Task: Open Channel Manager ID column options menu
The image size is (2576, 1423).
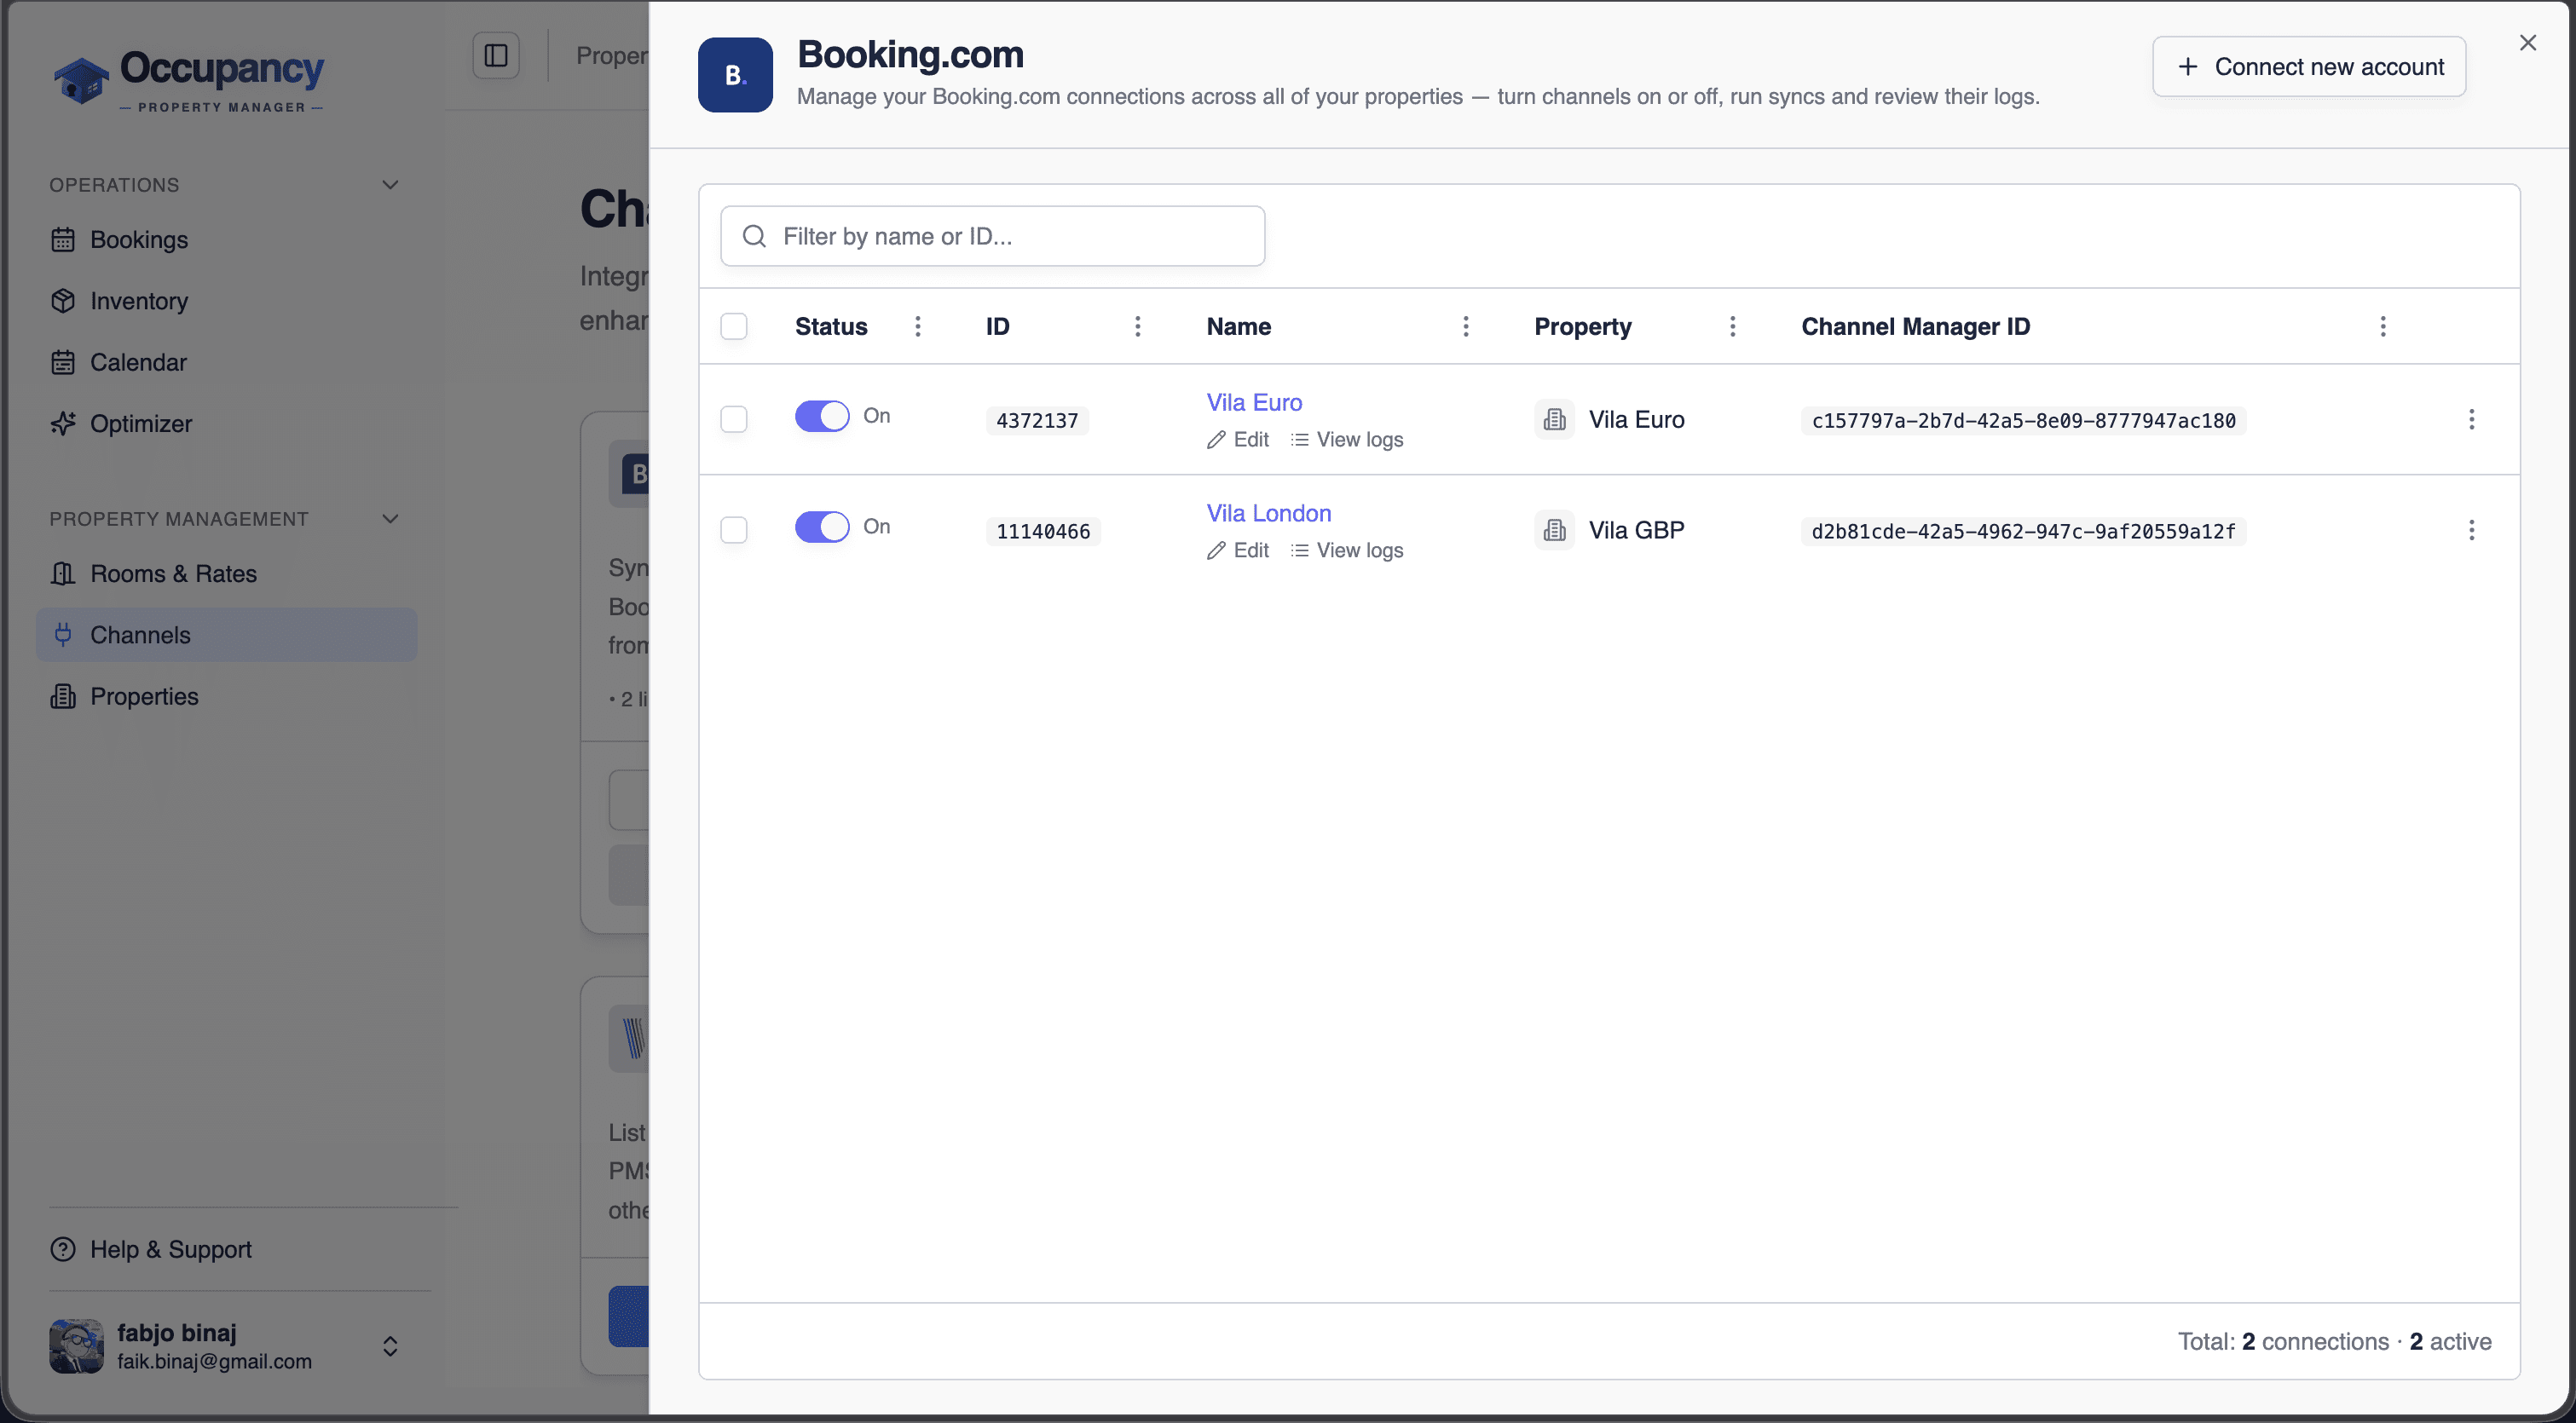Action: (2383, 326)
